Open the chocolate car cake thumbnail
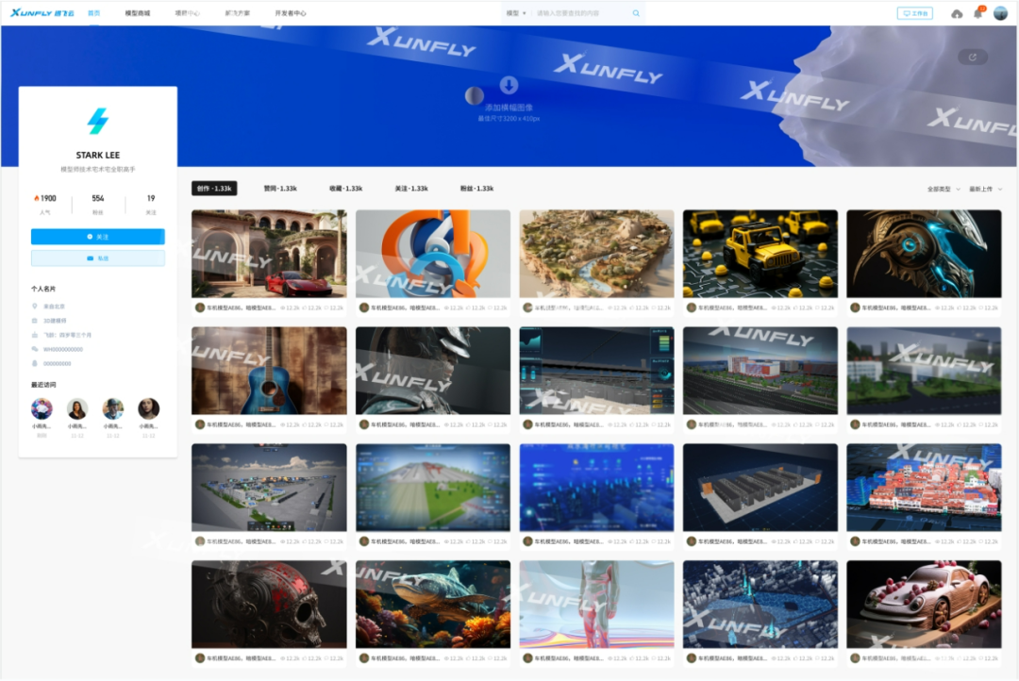 point(924,605)
